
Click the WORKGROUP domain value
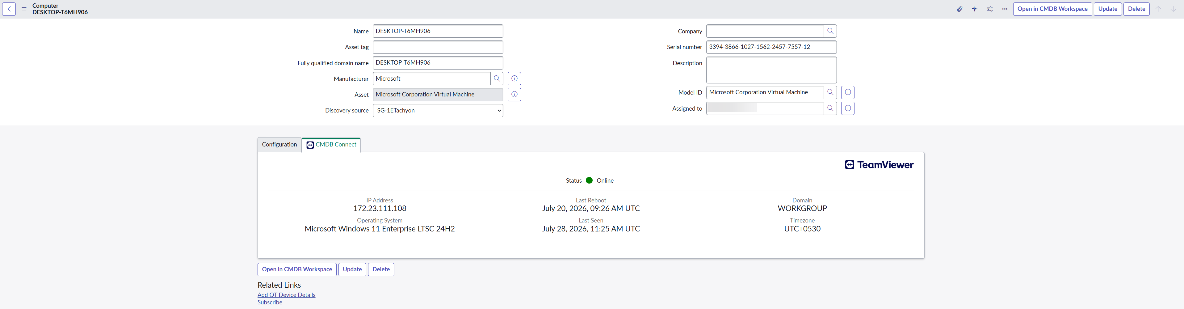[802, 208]
